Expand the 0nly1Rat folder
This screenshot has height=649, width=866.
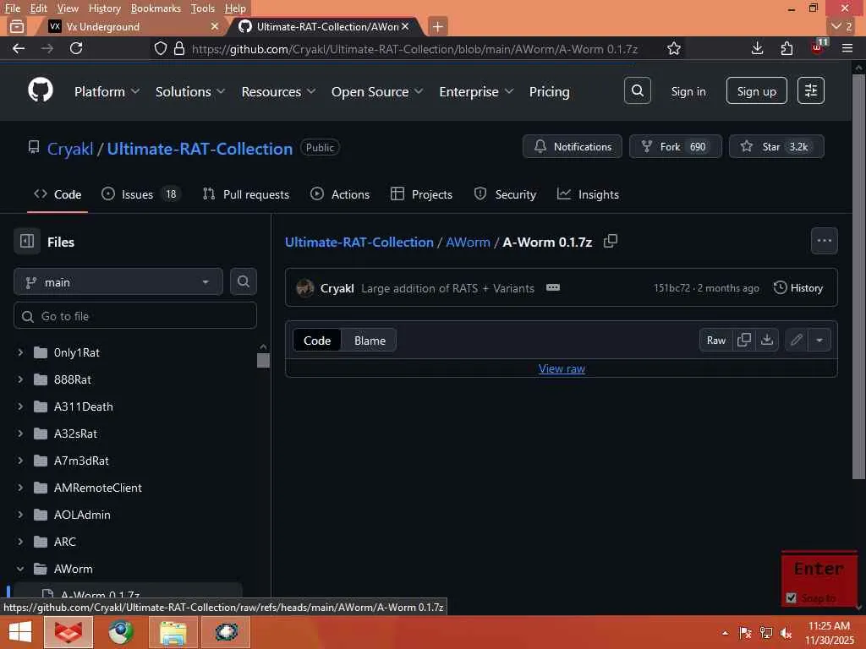point(20,352)
